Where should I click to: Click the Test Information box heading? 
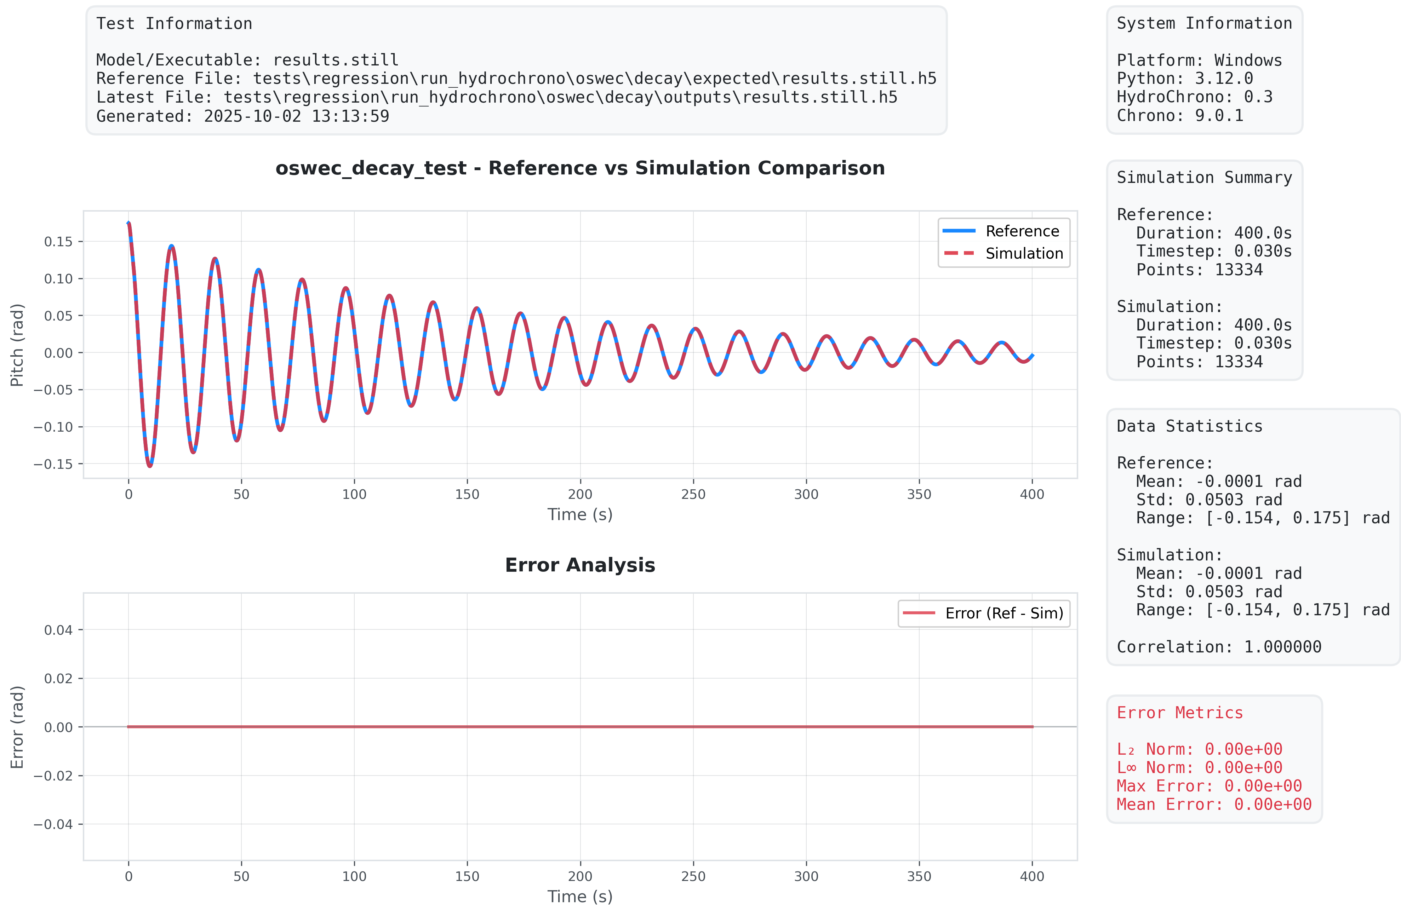(x=174, y=24)
